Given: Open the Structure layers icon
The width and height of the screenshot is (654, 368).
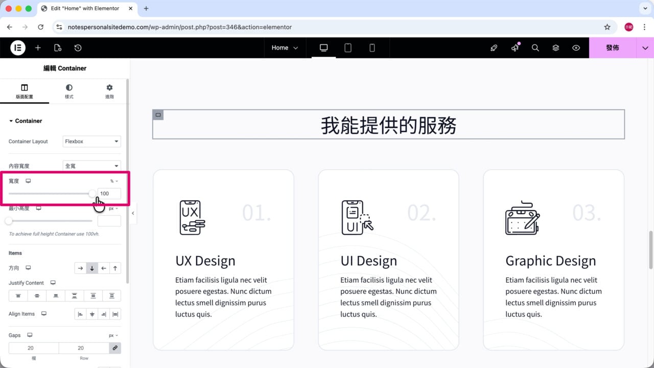Looking at the screenshot, I should [556, 48].
